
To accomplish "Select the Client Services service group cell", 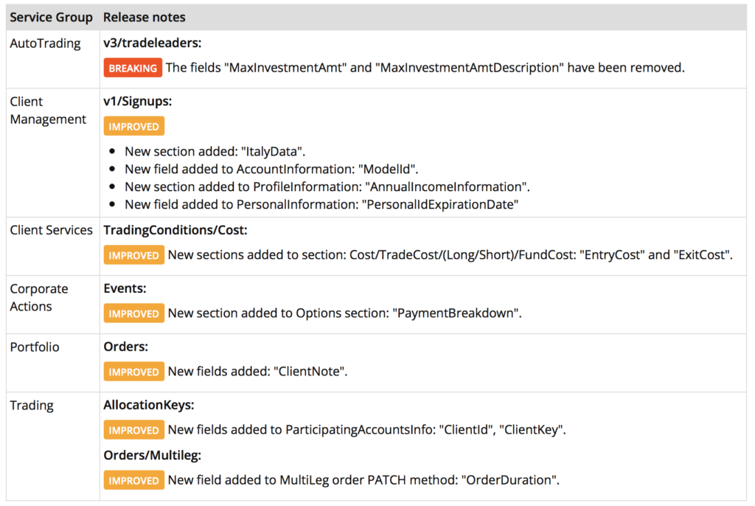I will (x=51, y=230).
